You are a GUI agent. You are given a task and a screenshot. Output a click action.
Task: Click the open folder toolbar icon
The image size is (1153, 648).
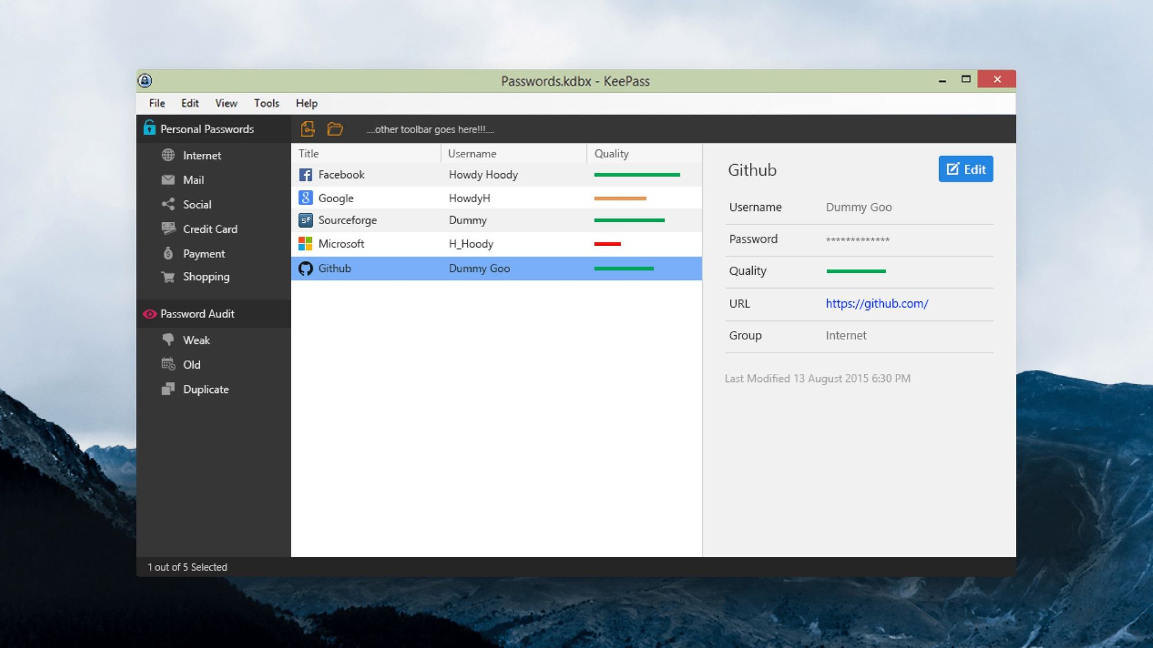[x=335, y=129]
